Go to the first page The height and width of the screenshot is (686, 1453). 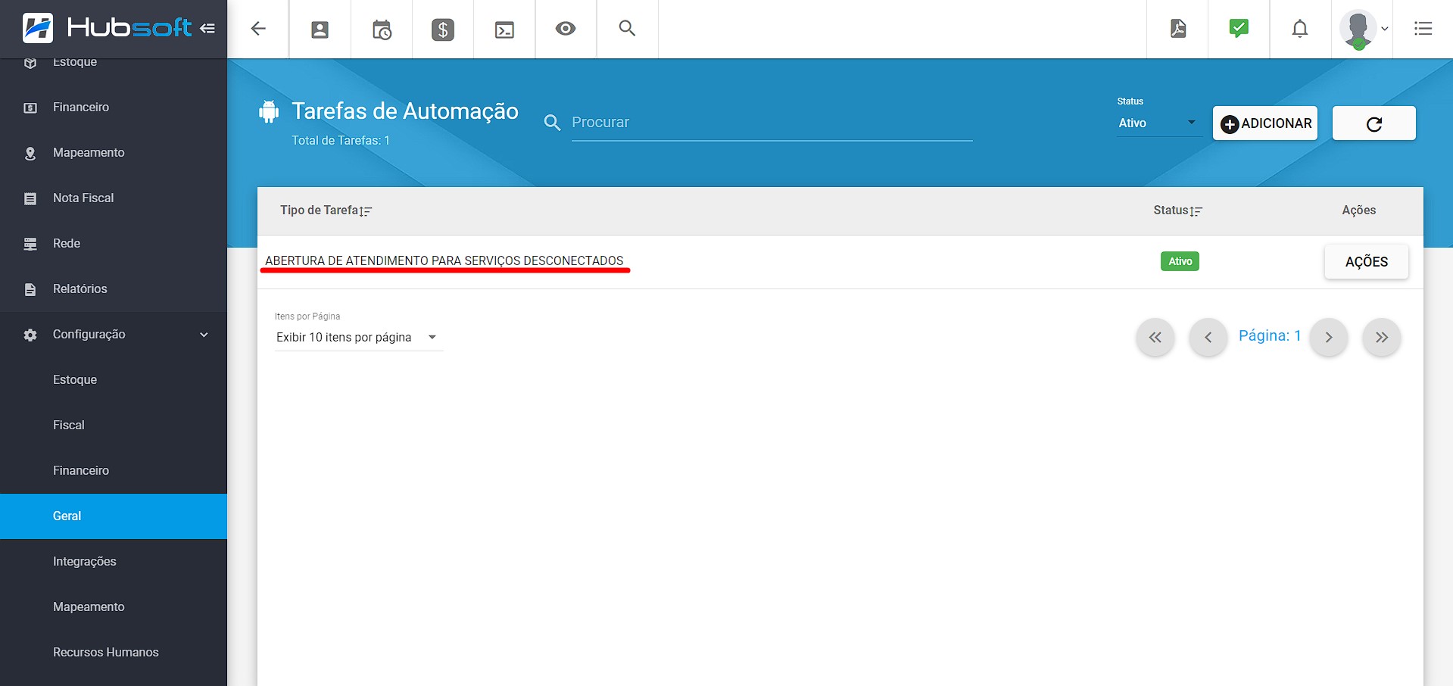click(x=1155, y=338)
